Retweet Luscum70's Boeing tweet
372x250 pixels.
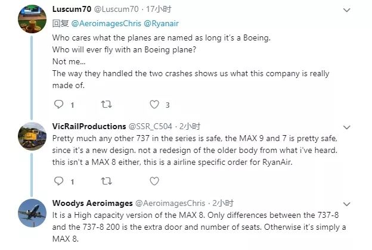pos(106,105)
